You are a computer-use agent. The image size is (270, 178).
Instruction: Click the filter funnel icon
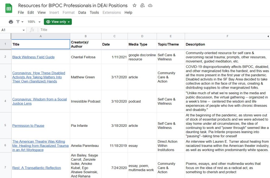click(18, 22)
